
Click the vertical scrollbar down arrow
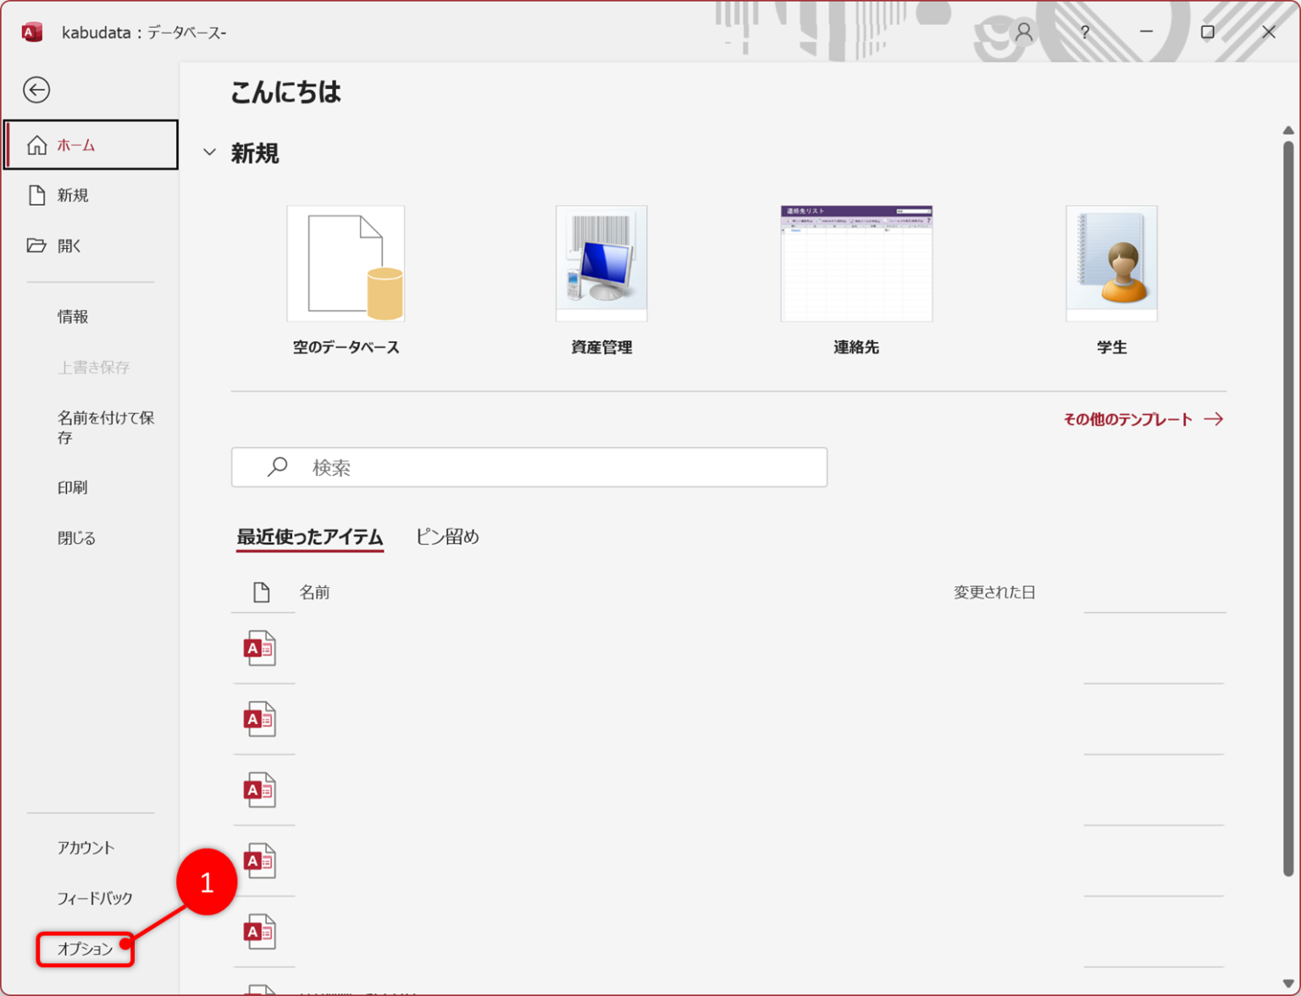tap(1287, 983)
